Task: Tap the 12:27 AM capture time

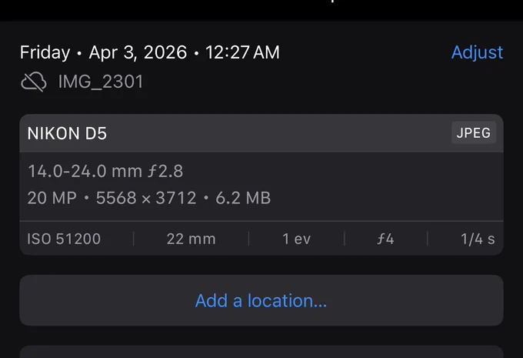Action: click(242, 52)
